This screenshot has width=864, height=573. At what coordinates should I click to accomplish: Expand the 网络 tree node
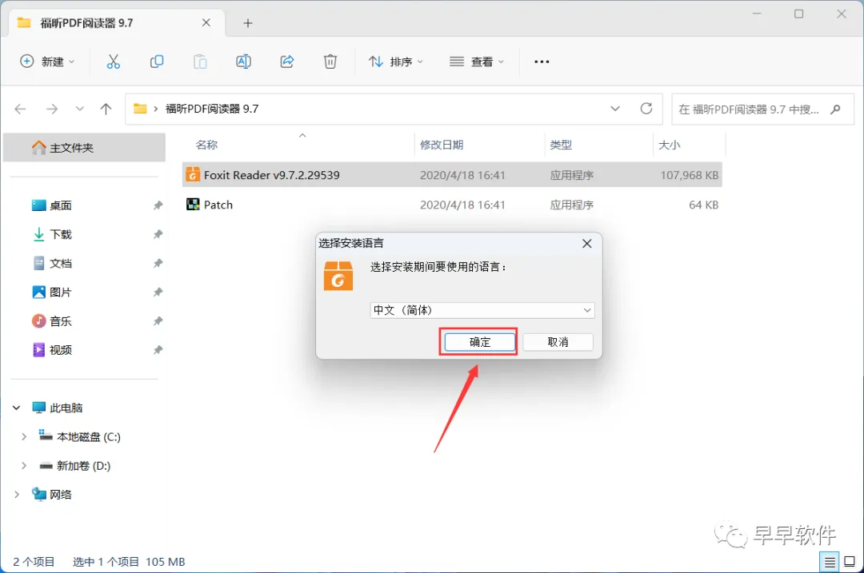pyautogui.click(x=17, y=495)
